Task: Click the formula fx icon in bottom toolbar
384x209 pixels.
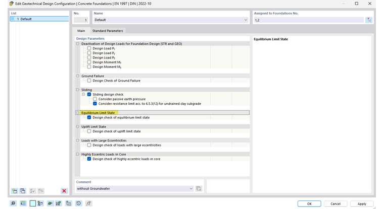Action: [89, 203]
